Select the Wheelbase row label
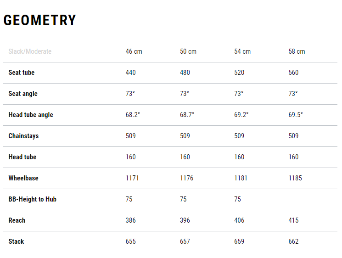This screenshot has height=258, width=342. click(x=23, y=178)
